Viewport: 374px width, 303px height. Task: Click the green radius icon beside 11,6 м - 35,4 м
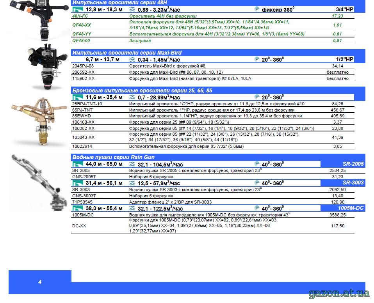pyautogui.click(x=78, y=97)
